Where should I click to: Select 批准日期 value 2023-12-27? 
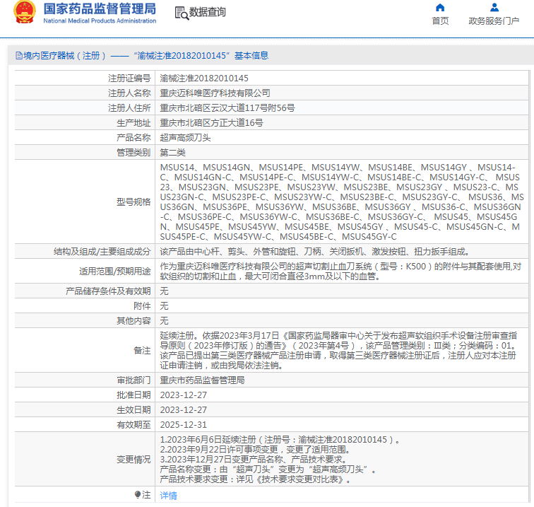(184, 395)
